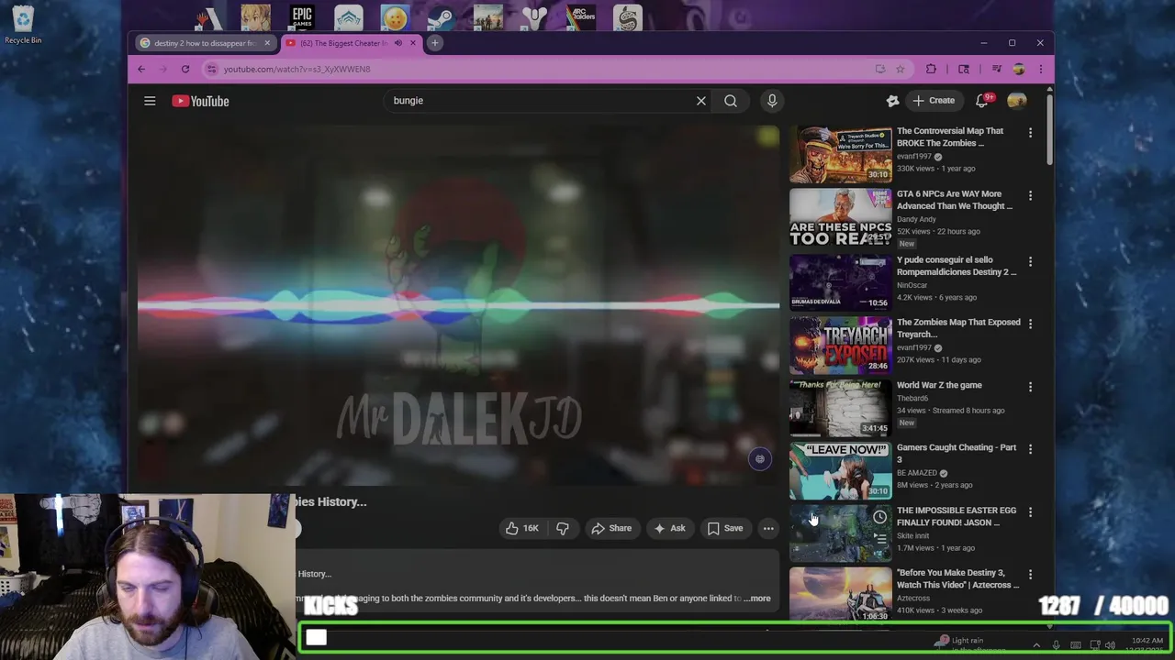Switch to the destiny 2 Google search tab

coord(204,43)
